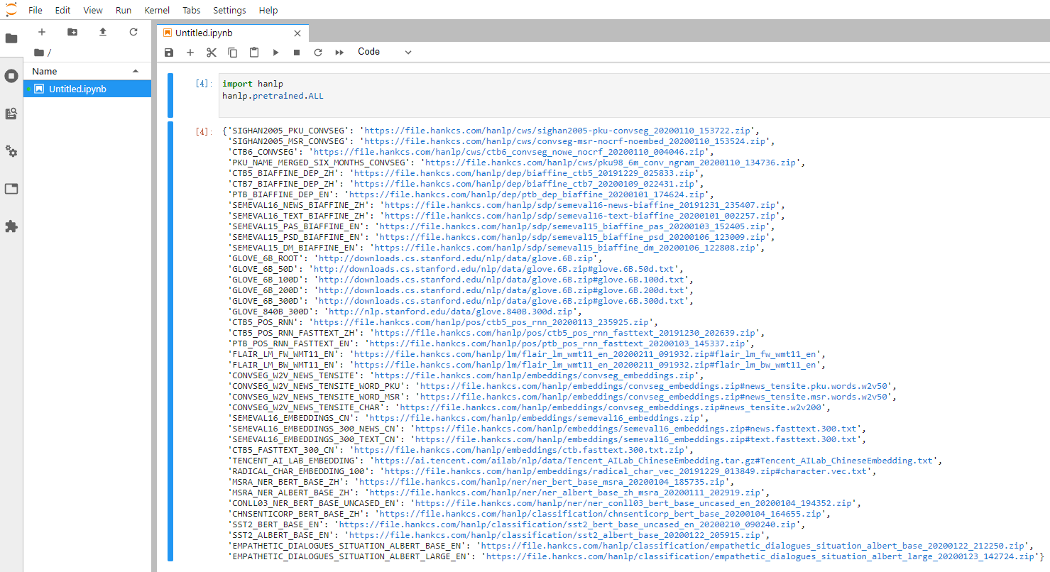This screenshot has height=572, width=1050.
Task: Close the Untitled.ipynb tab
Action: click(x=297, y=33)
